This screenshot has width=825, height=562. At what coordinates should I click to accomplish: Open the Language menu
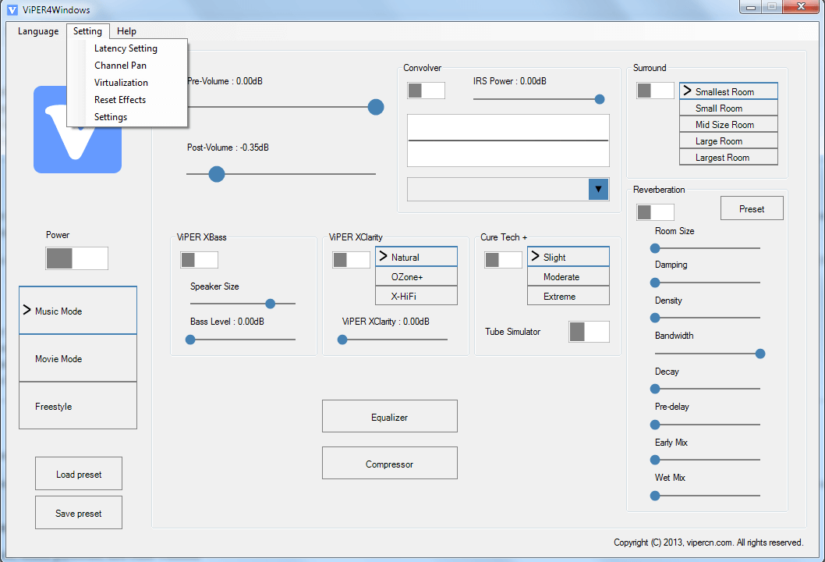38,31
